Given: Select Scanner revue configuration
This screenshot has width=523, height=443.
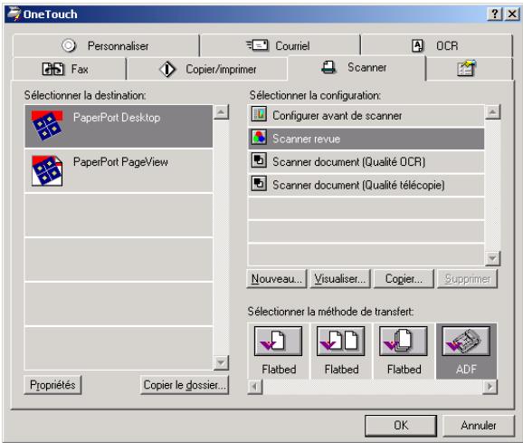Looking at the screenshot, I should click(x=366, y=139).
